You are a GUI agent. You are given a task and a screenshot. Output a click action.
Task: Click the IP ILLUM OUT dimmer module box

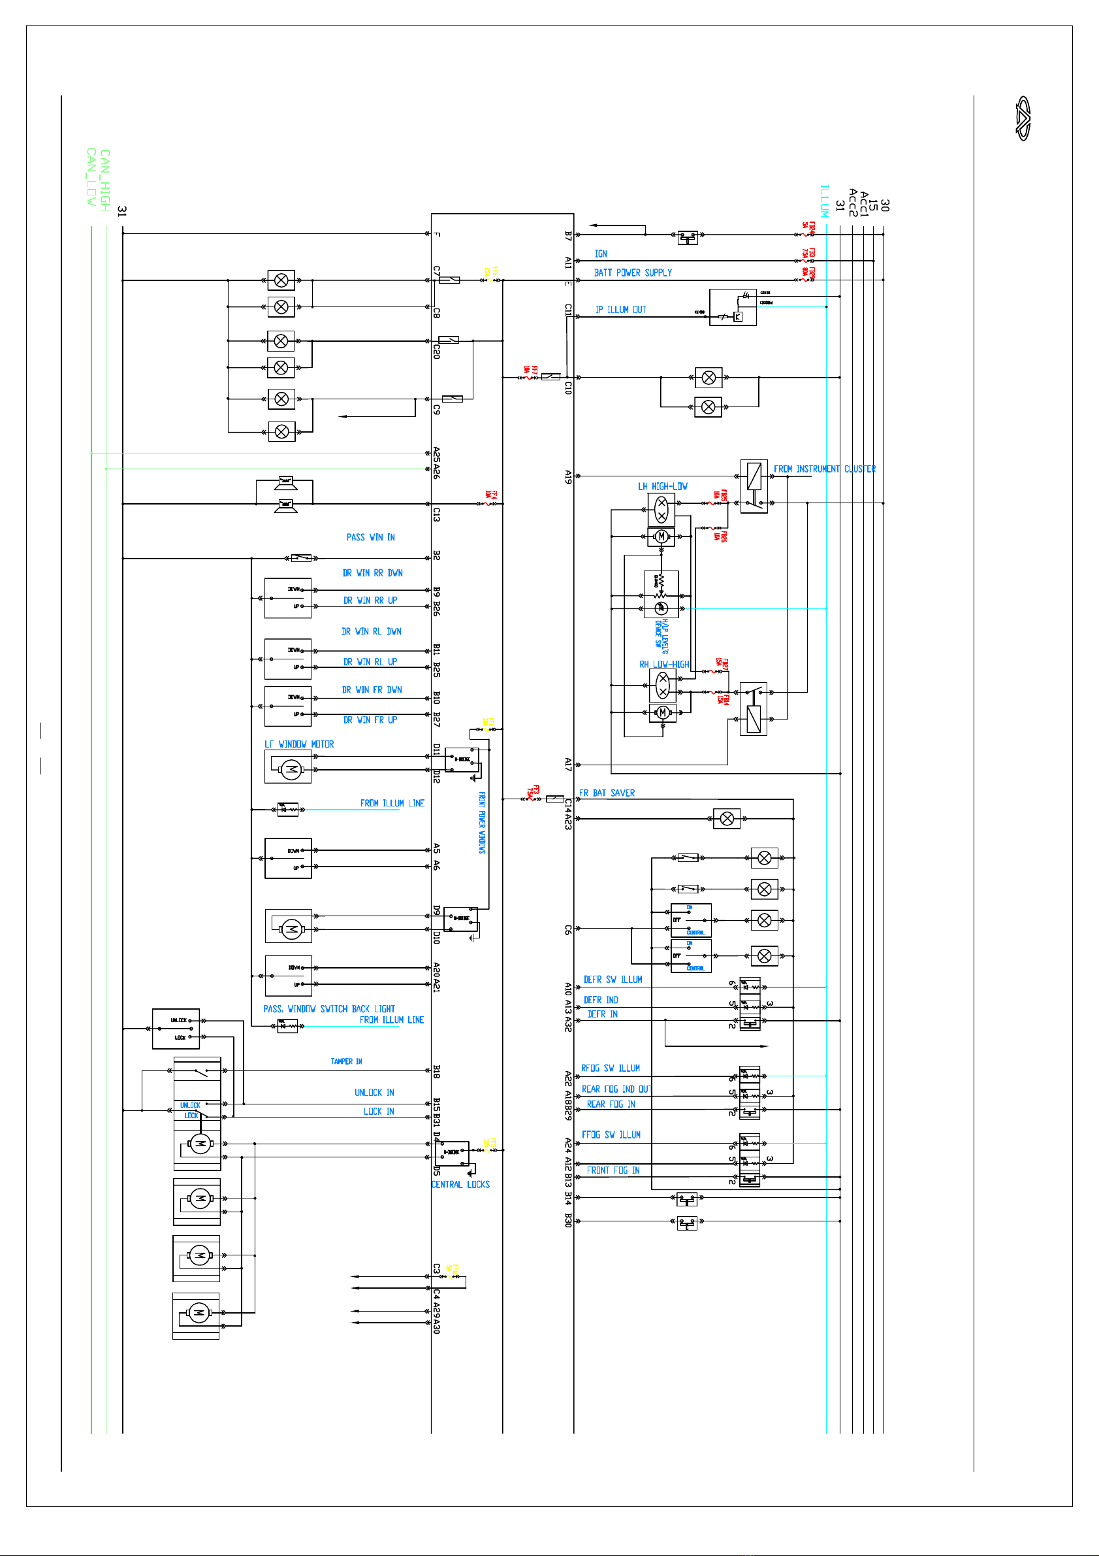[733, 308]
